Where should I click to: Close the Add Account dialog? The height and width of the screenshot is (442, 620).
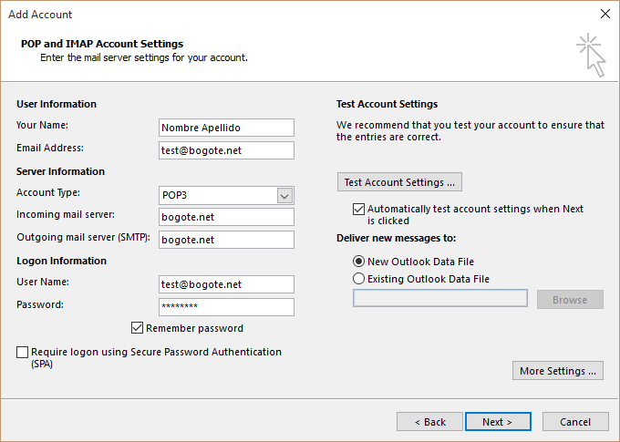tap(604, 15)
